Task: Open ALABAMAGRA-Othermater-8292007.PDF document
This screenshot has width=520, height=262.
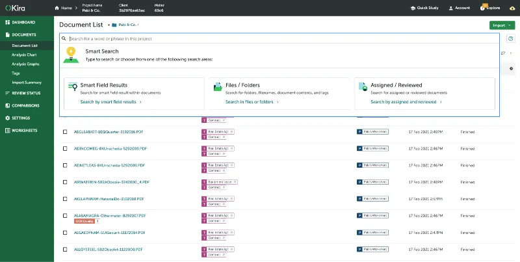Action: (x=110, y=215)
